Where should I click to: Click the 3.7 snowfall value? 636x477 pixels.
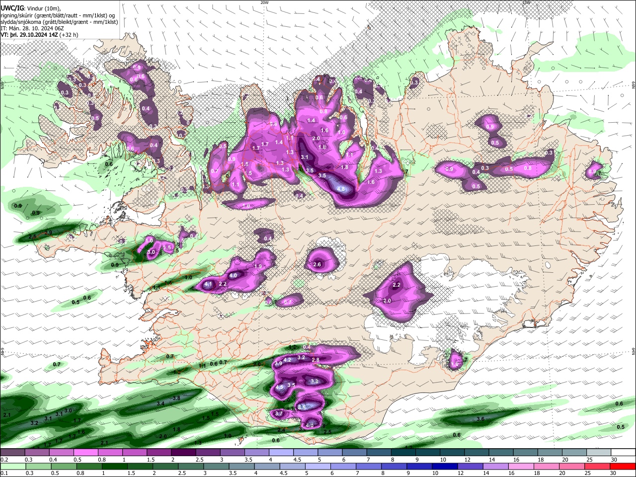tap(279, 413)
